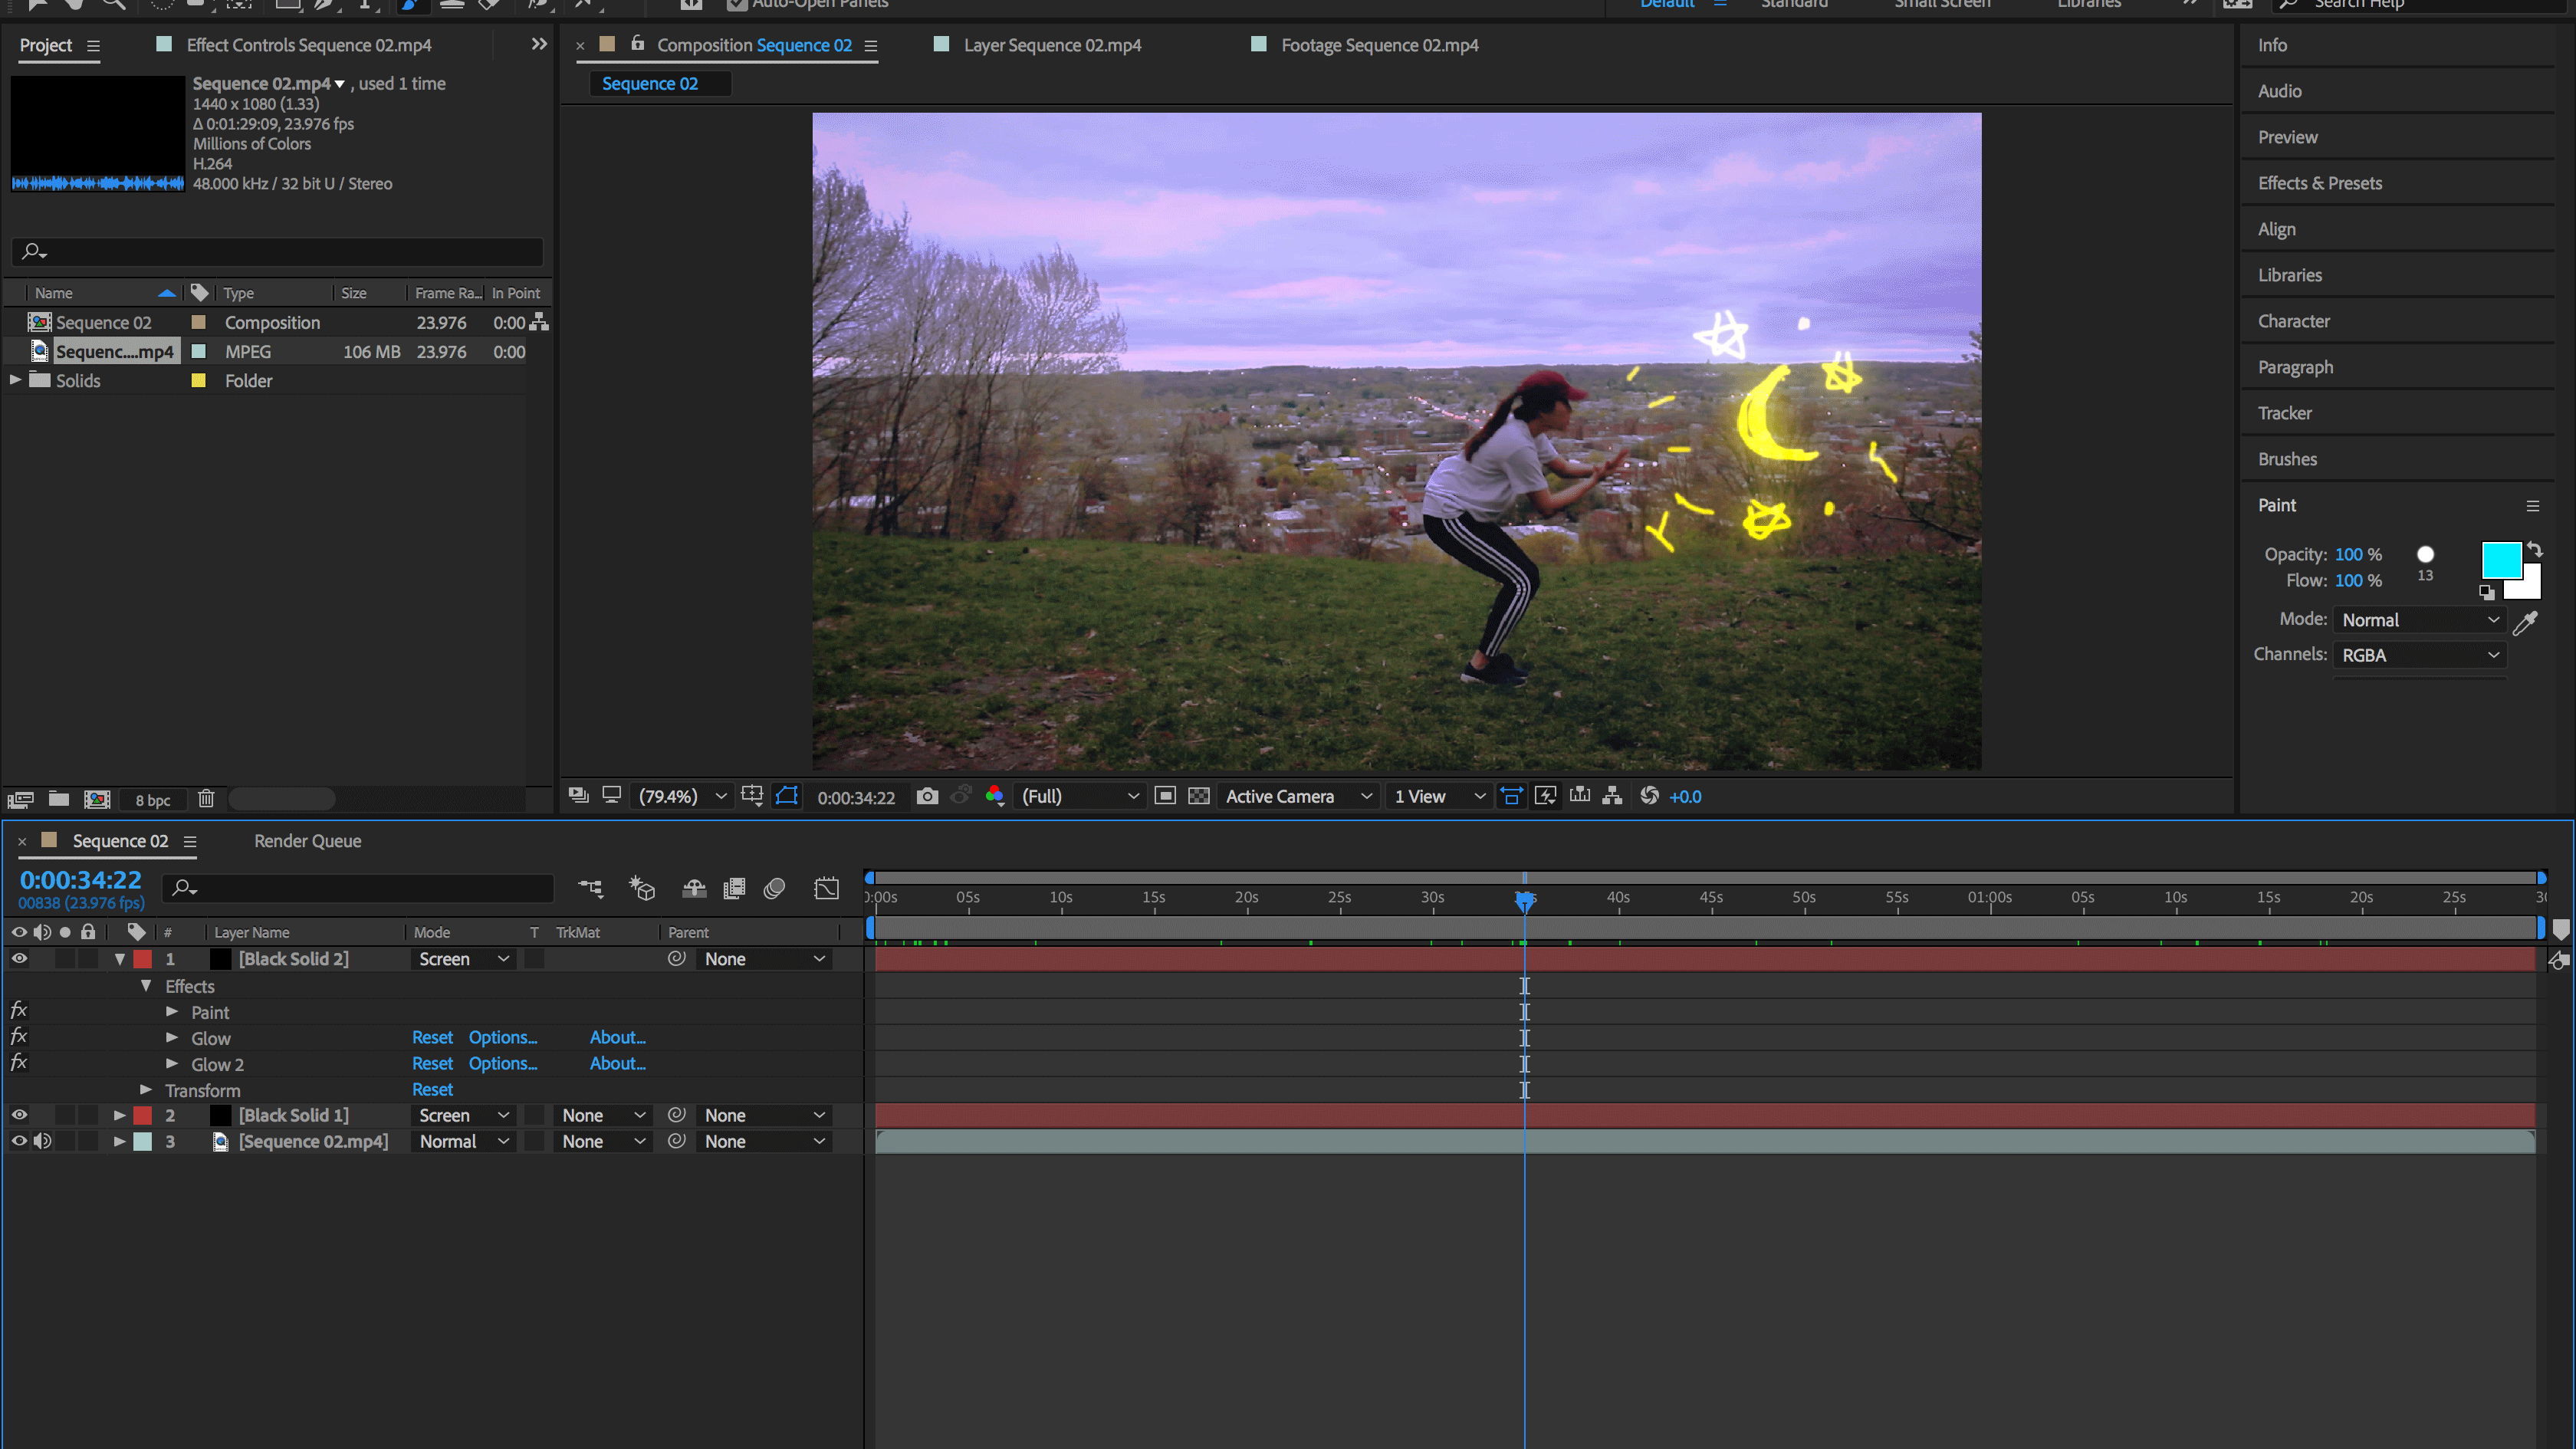This screenshot has width=2576, height=1449.
Task: Reset the Transform properties
Action: [432, 1089]
